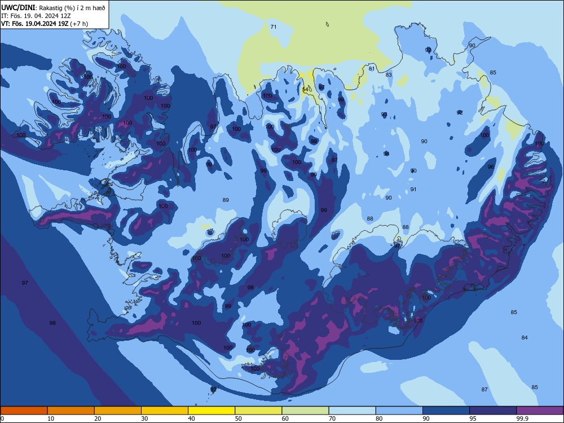Screen dimensions: 564x423
Task: Click the sky blue 80–90 legend swatch
Action: pos(399,411)
